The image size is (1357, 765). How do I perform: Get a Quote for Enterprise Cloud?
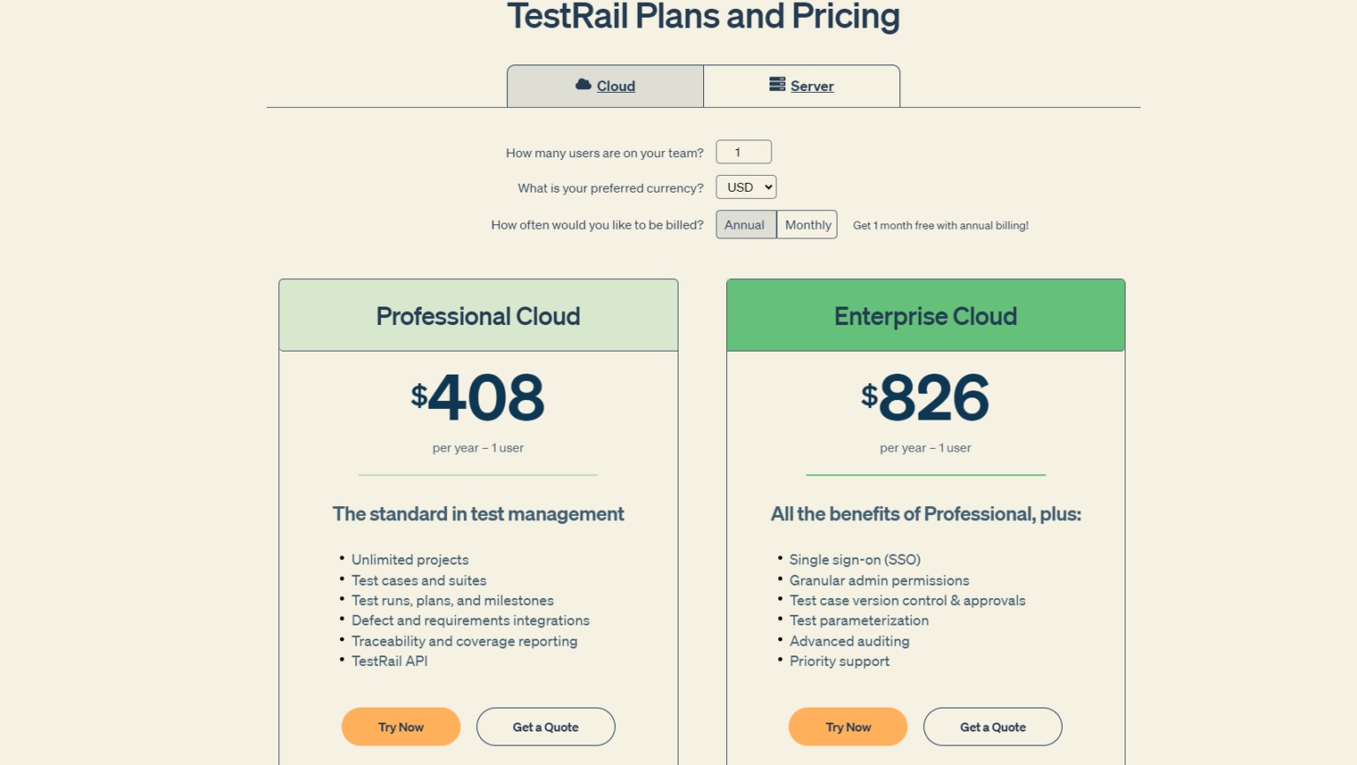[992, 727]
